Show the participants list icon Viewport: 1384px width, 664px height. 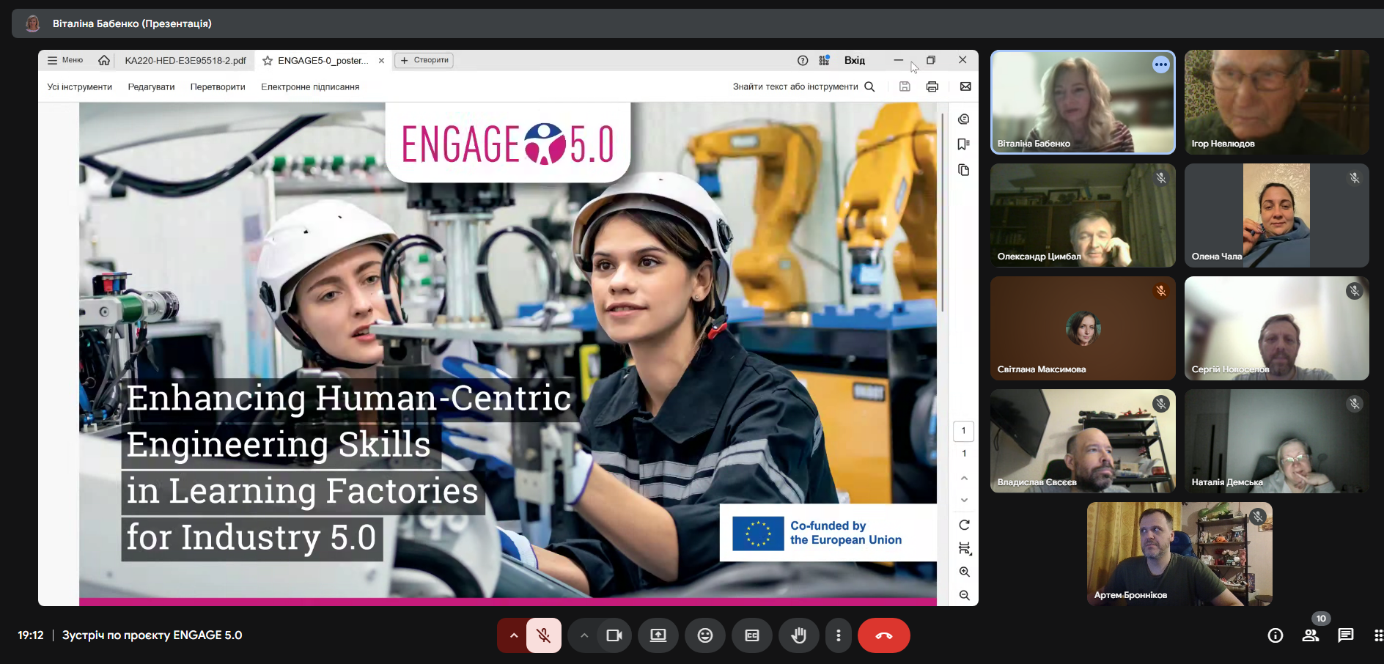tap(1310, 635)
